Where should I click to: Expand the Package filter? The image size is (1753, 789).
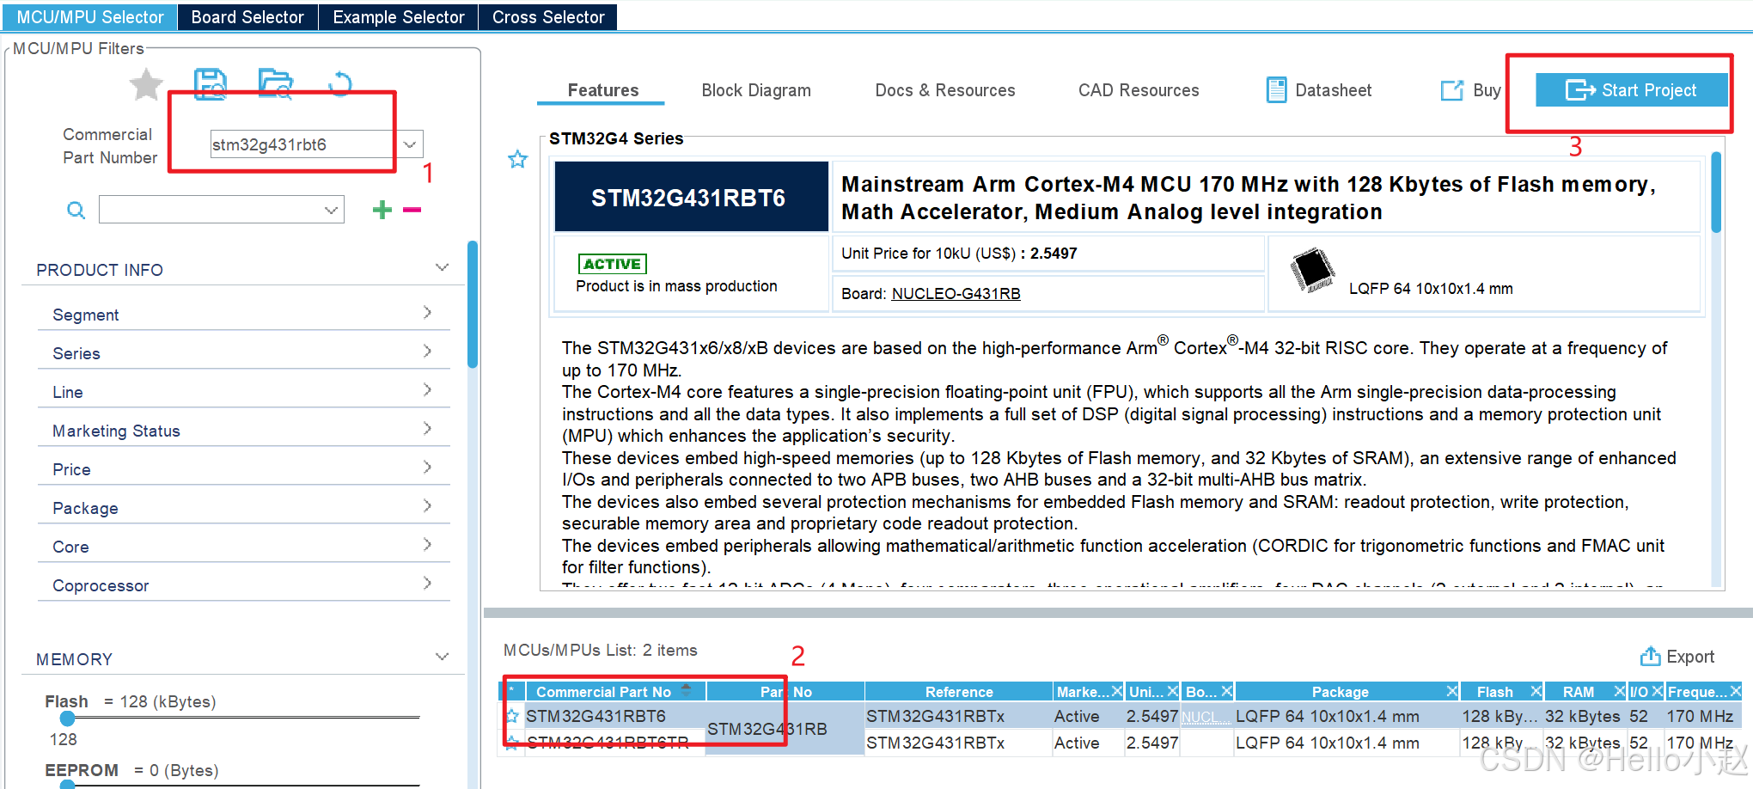click(427, 506)
